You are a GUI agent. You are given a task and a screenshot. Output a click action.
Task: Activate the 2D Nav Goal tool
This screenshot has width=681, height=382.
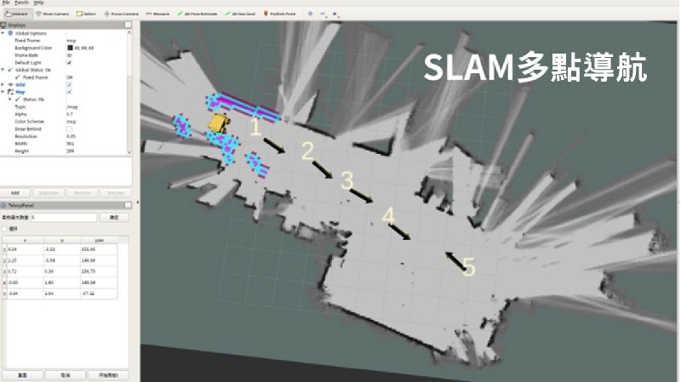click(240, 14)
